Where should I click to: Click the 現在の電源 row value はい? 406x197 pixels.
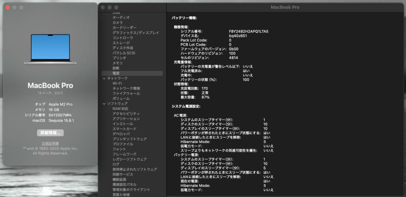[x=267, y=181]
